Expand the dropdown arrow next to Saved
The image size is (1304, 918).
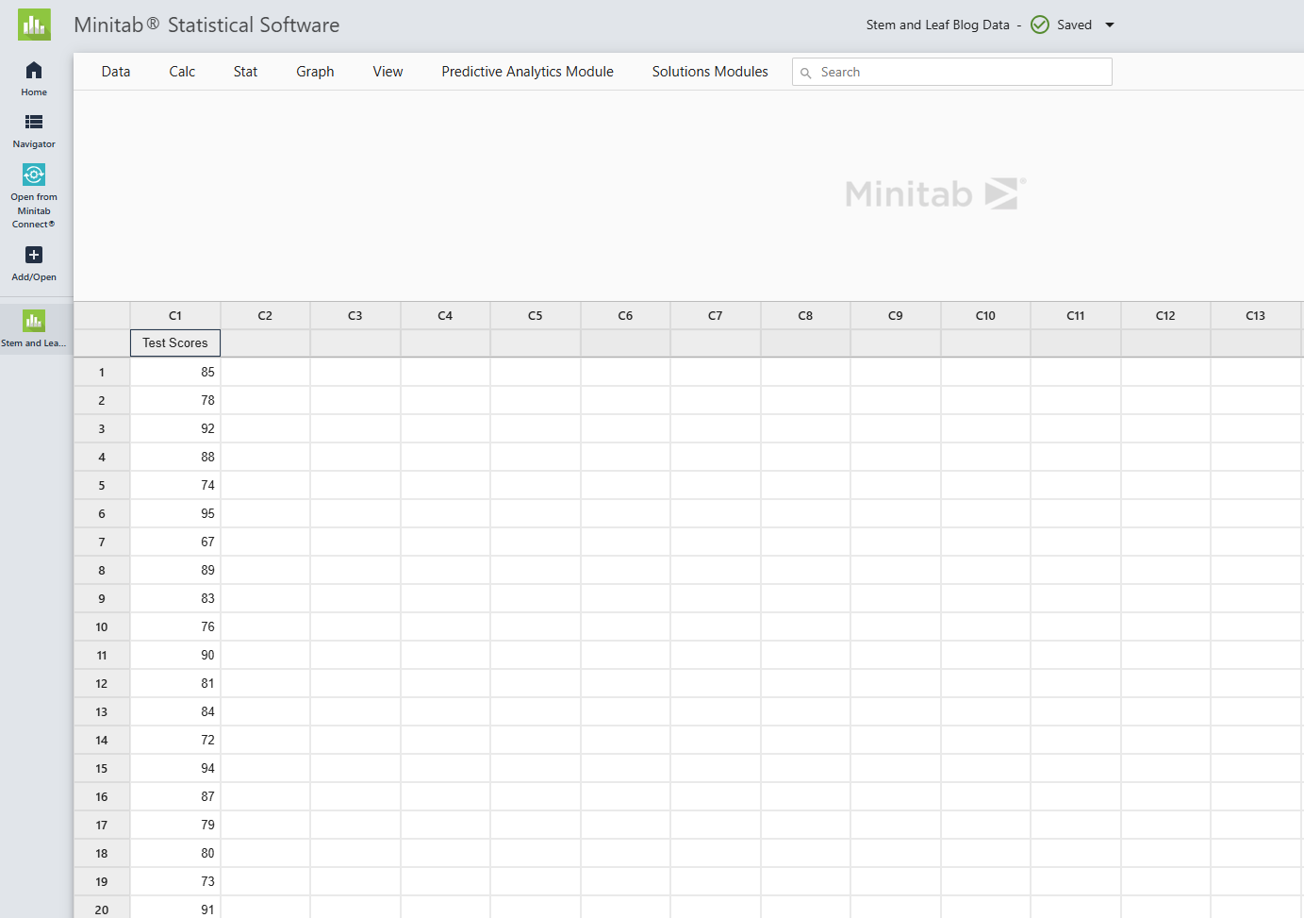point(1110,25)
